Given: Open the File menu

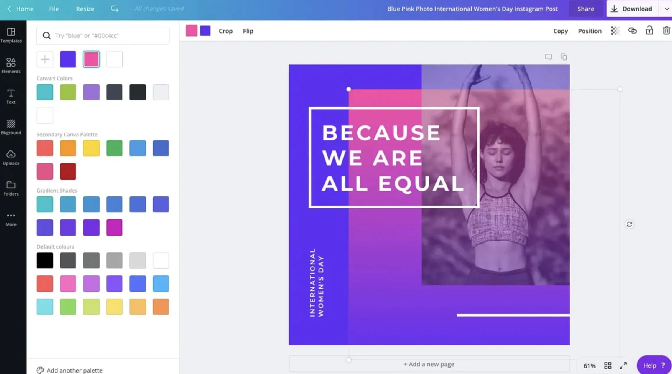Looking at the screenshot, I should (x=53, y=8).
